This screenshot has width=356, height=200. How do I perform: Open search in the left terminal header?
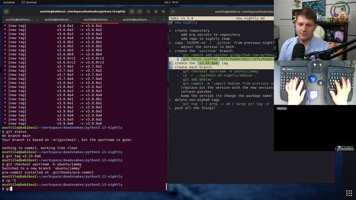click(132, 11)
